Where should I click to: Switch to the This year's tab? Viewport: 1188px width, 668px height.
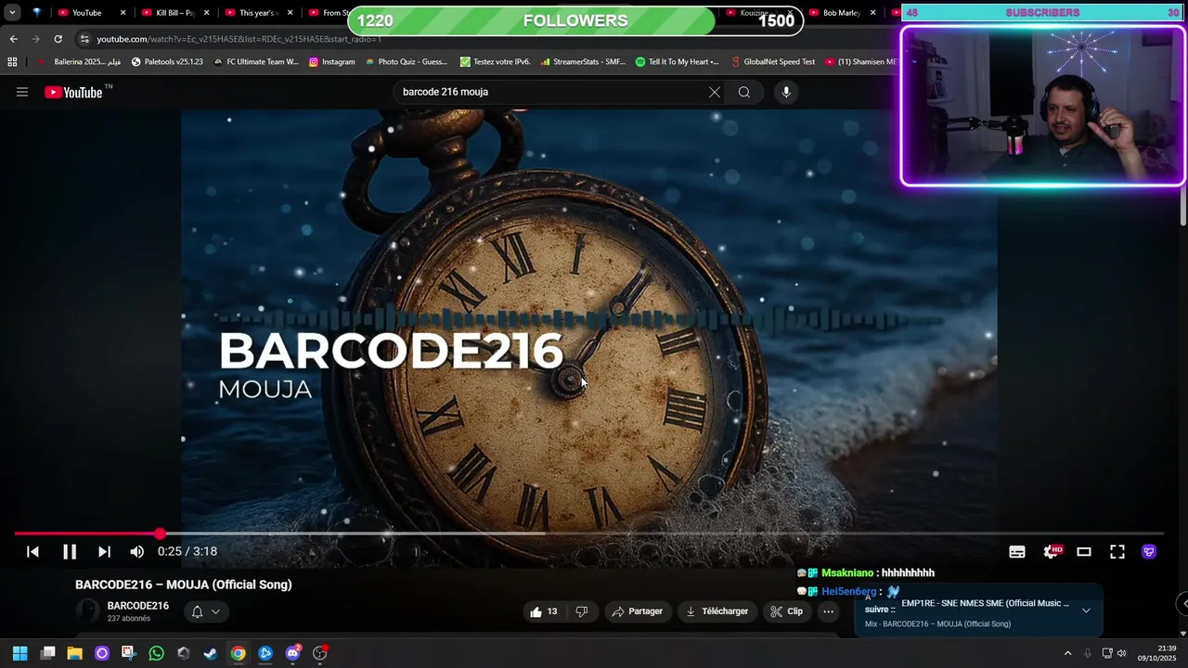257,13
